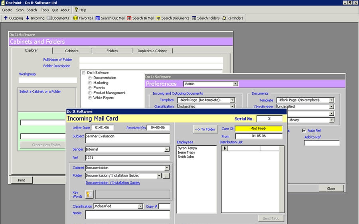Switch to the Duplicate a Cabinet tab
This screenshot has height=224, width=359.
(x=152, y=51)
